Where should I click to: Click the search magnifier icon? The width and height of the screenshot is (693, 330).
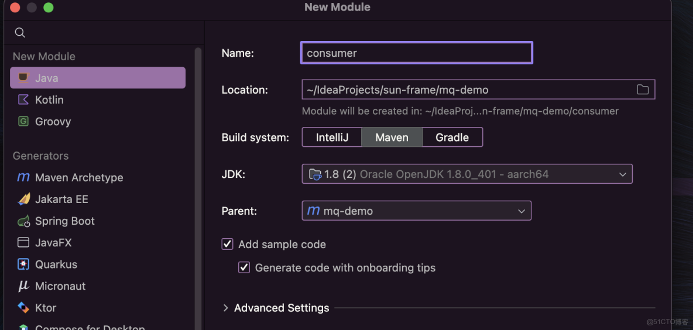click(20, 33)
